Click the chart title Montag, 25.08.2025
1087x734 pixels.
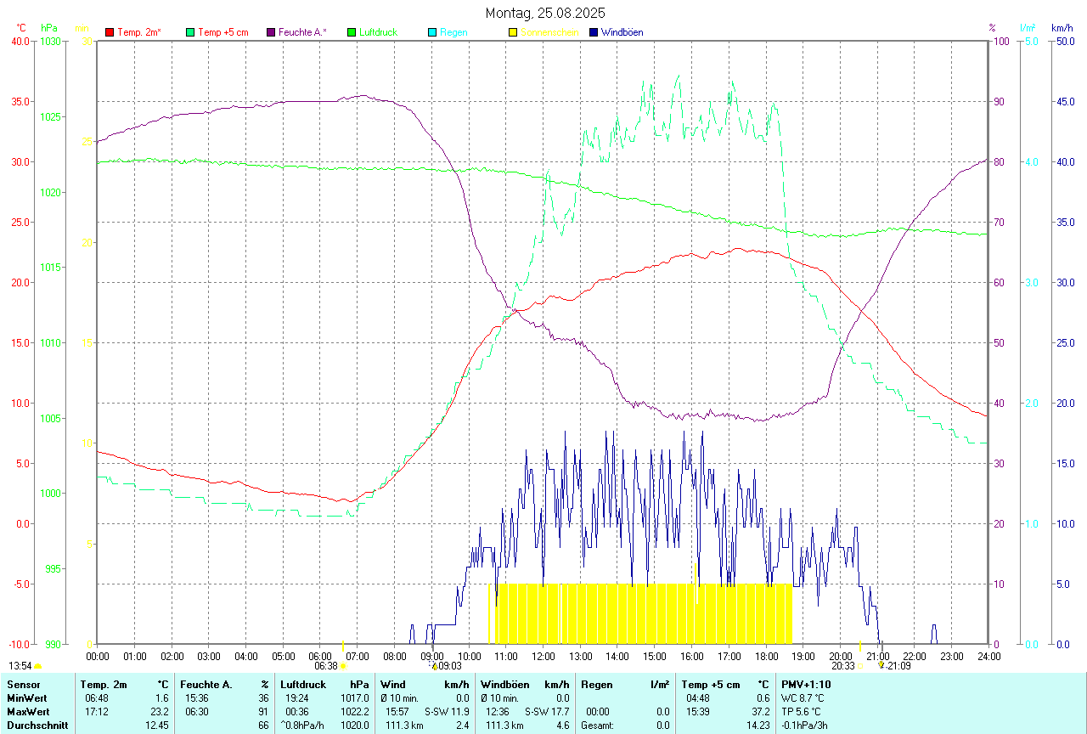pos(545,13)
